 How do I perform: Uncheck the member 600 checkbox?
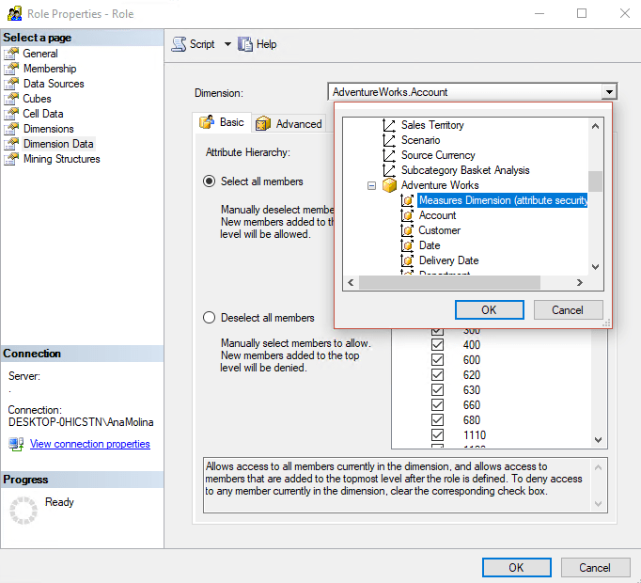click(x=437, y=359)
